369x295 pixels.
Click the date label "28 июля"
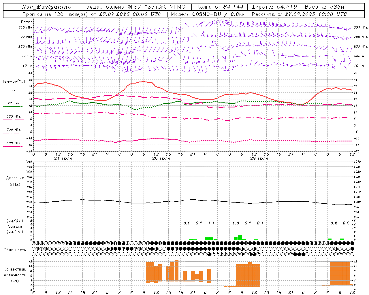161,158
